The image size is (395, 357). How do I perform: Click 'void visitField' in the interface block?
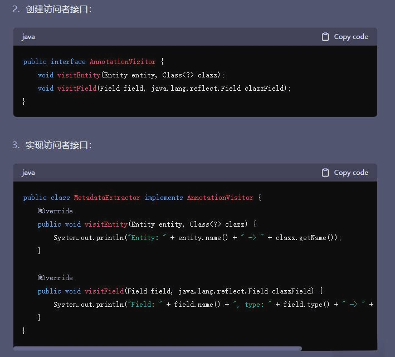pyautogui.click(x=67, y=89)
